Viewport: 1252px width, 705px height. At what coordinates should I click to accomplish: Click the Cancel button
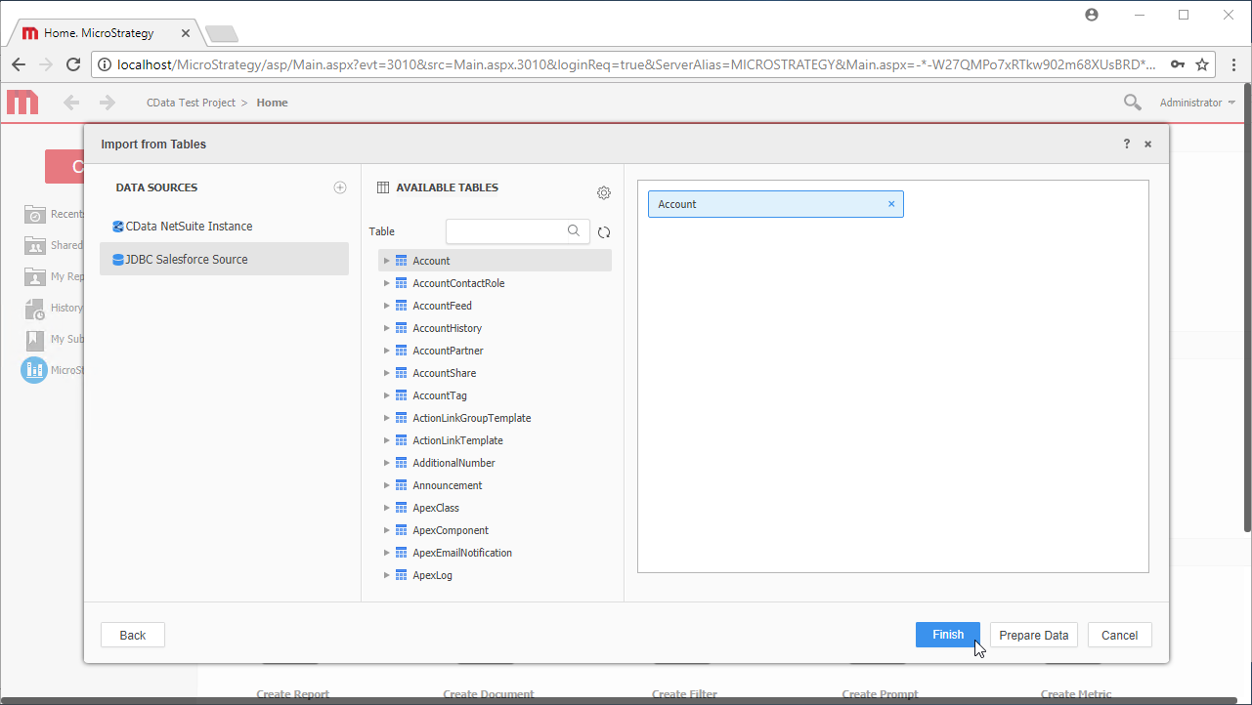point(1120,635)
